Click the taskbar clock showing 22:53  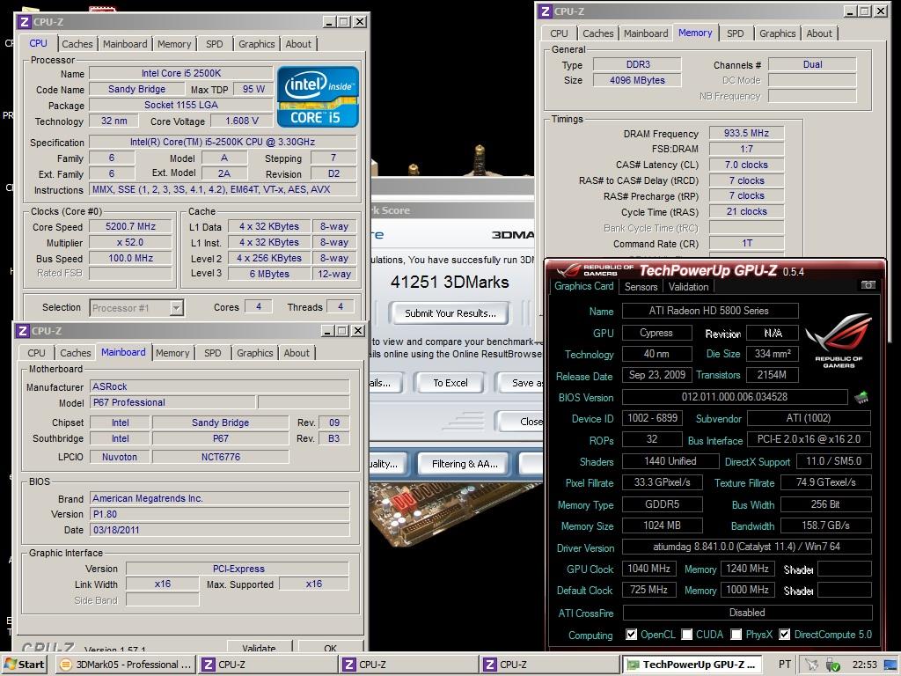coord(864,665)
